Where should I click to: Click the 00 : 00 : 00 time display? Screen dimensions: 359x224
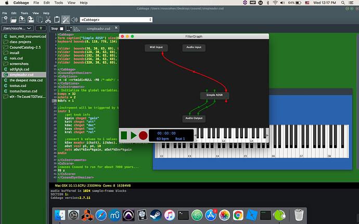click(x=166, y=133)
